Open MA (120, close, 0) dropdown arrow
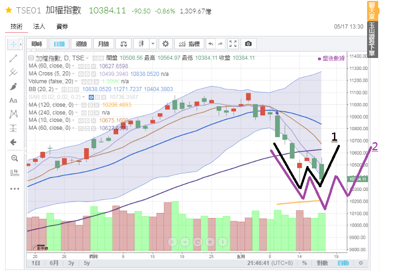Viewport: 414px width, 276px height. (76, 105)
